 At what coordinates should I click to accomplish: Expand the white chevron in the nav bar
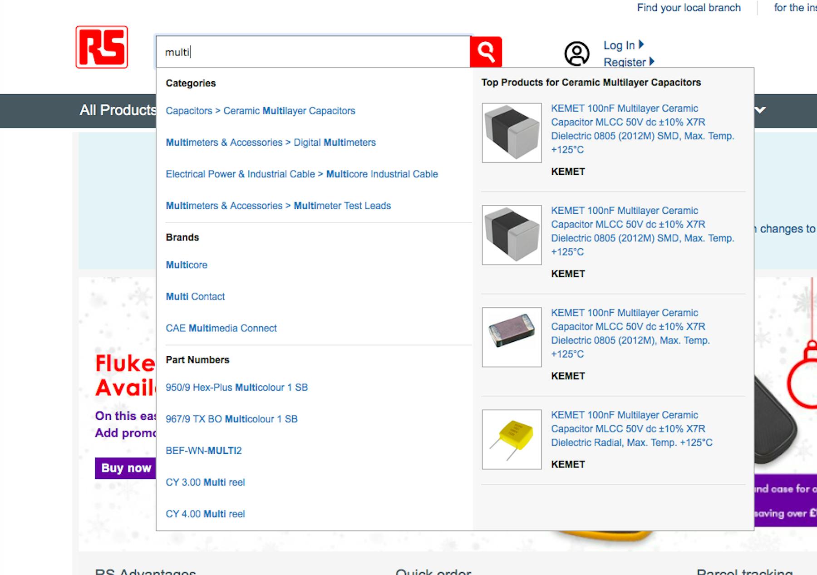[760, 110]
